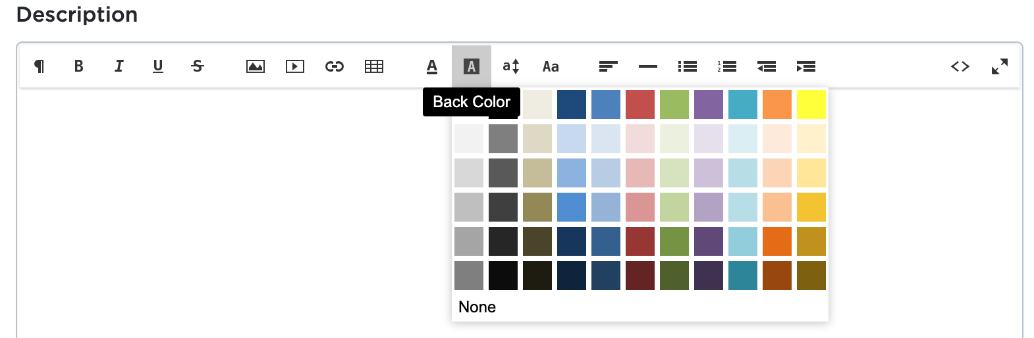Insert a video
Screen dimensions: 1034x338
point(295,66)
